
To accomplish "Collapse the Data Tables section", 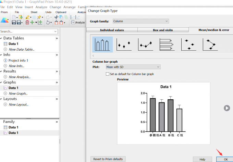I will (x=57, y=38).
